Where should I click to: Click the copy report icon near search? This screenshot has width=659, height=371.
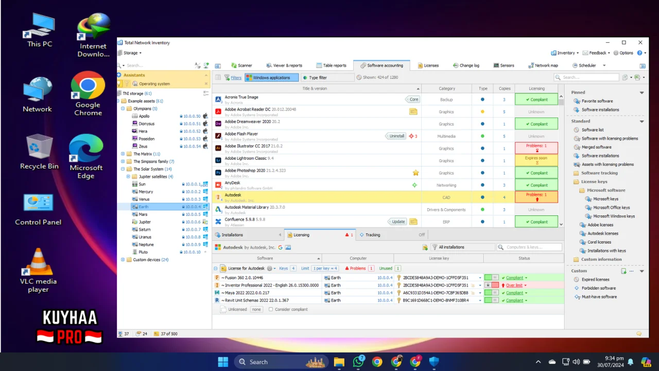click(x=625, y=77)
